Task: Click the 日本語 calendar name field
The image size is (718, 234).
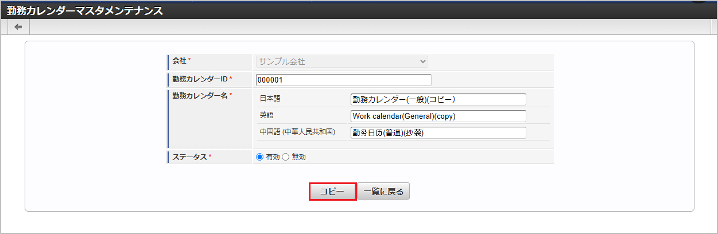Action: click(438, 99)
